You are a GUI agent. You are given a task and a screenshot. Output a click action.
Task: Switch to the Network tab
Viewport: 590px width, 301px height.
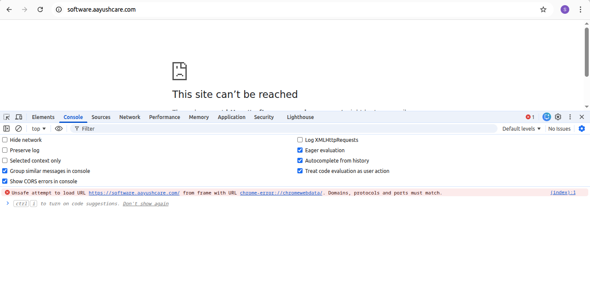[x=130, y=117]
